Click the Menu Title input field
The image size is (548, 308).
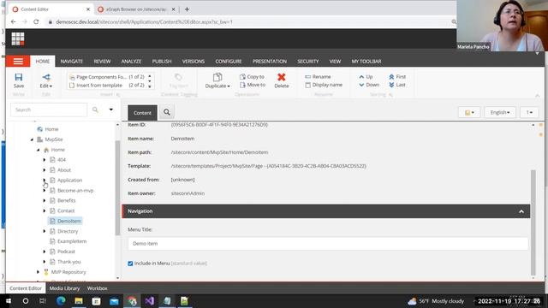click(328, 244)
